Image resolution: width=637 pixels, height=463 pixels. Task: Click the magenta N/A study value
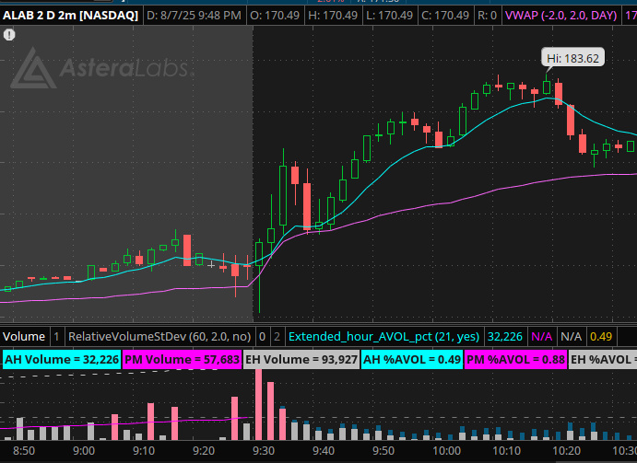tap(541, 336)
